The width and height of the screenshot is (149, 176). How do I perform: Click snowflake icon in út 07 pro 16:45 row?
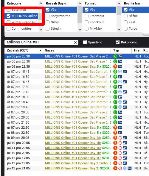120,82
